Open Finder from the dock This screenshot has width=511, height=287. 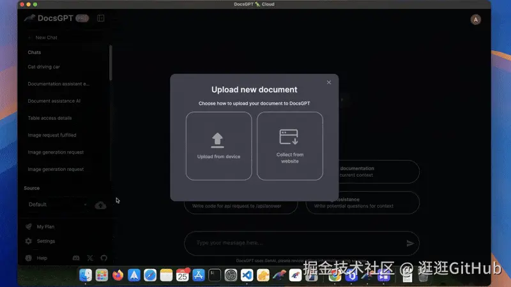[86, 276]
